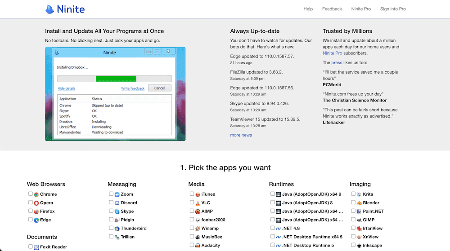Click the Java (AdoptOpenJDK) 8 icon
The width and height of the screenshot is (450, 251).
pos(279,203)
